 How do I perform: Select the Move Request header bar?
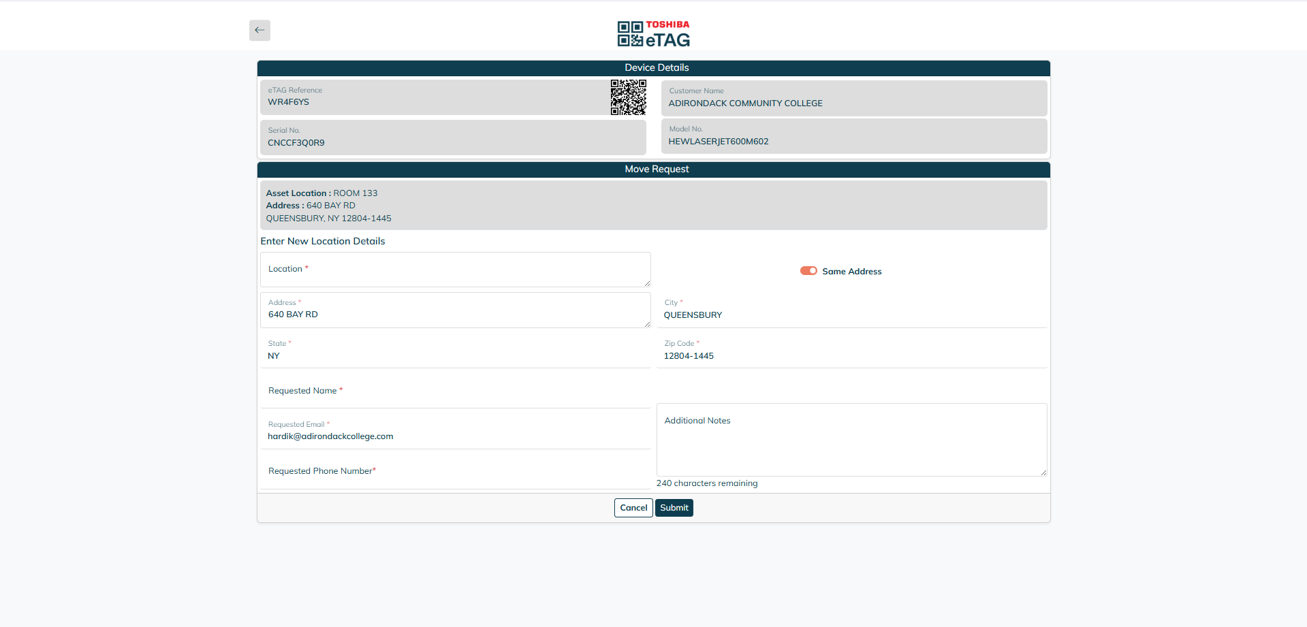pyautogui.click(x=653, y=169)
